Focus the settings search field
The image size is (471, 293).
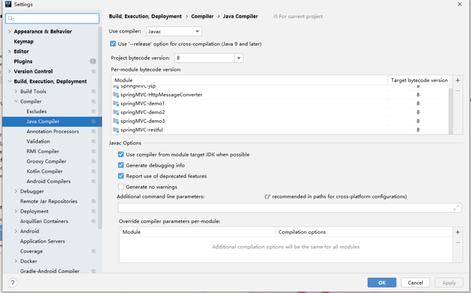[x=52, y=19]
